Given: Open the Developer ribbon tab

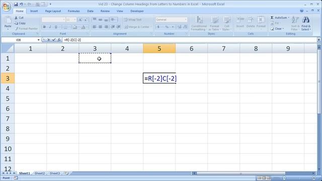Looking at the screenshot, I should pos(137,11).
